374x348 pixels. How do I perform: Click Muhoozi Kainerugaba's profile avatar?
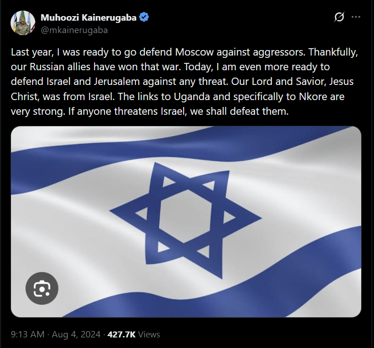[23, 22]
